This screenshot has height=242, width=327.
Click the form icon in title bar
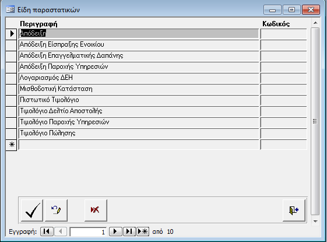(10, 9)
